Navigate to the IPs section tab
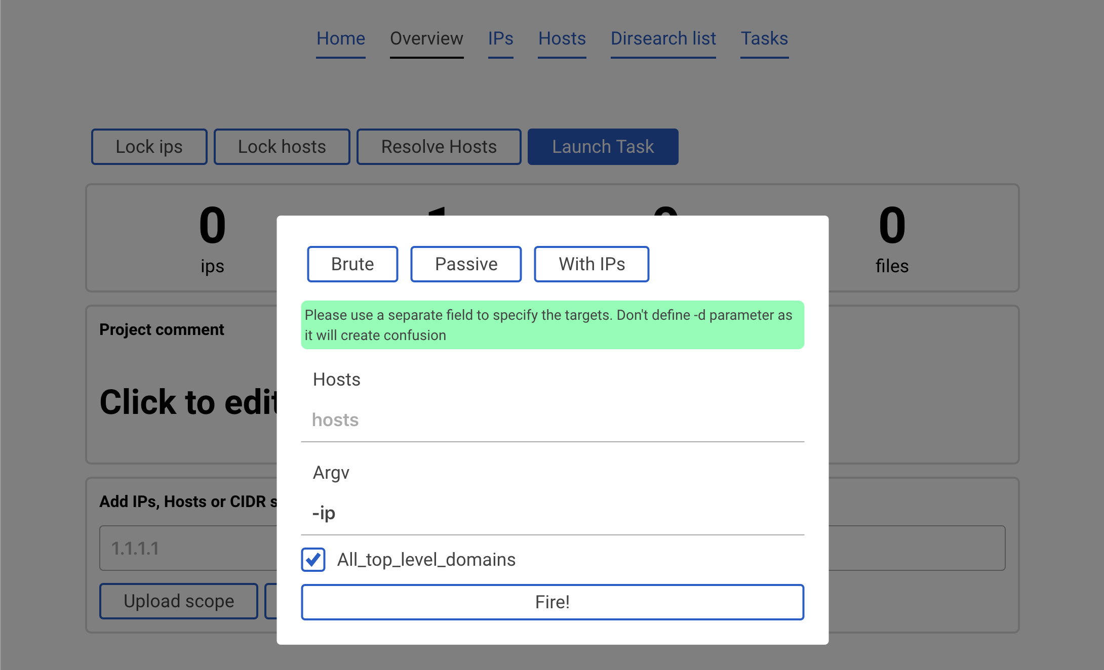This screenshot has height=670, width=1104. tap(499, 37)
